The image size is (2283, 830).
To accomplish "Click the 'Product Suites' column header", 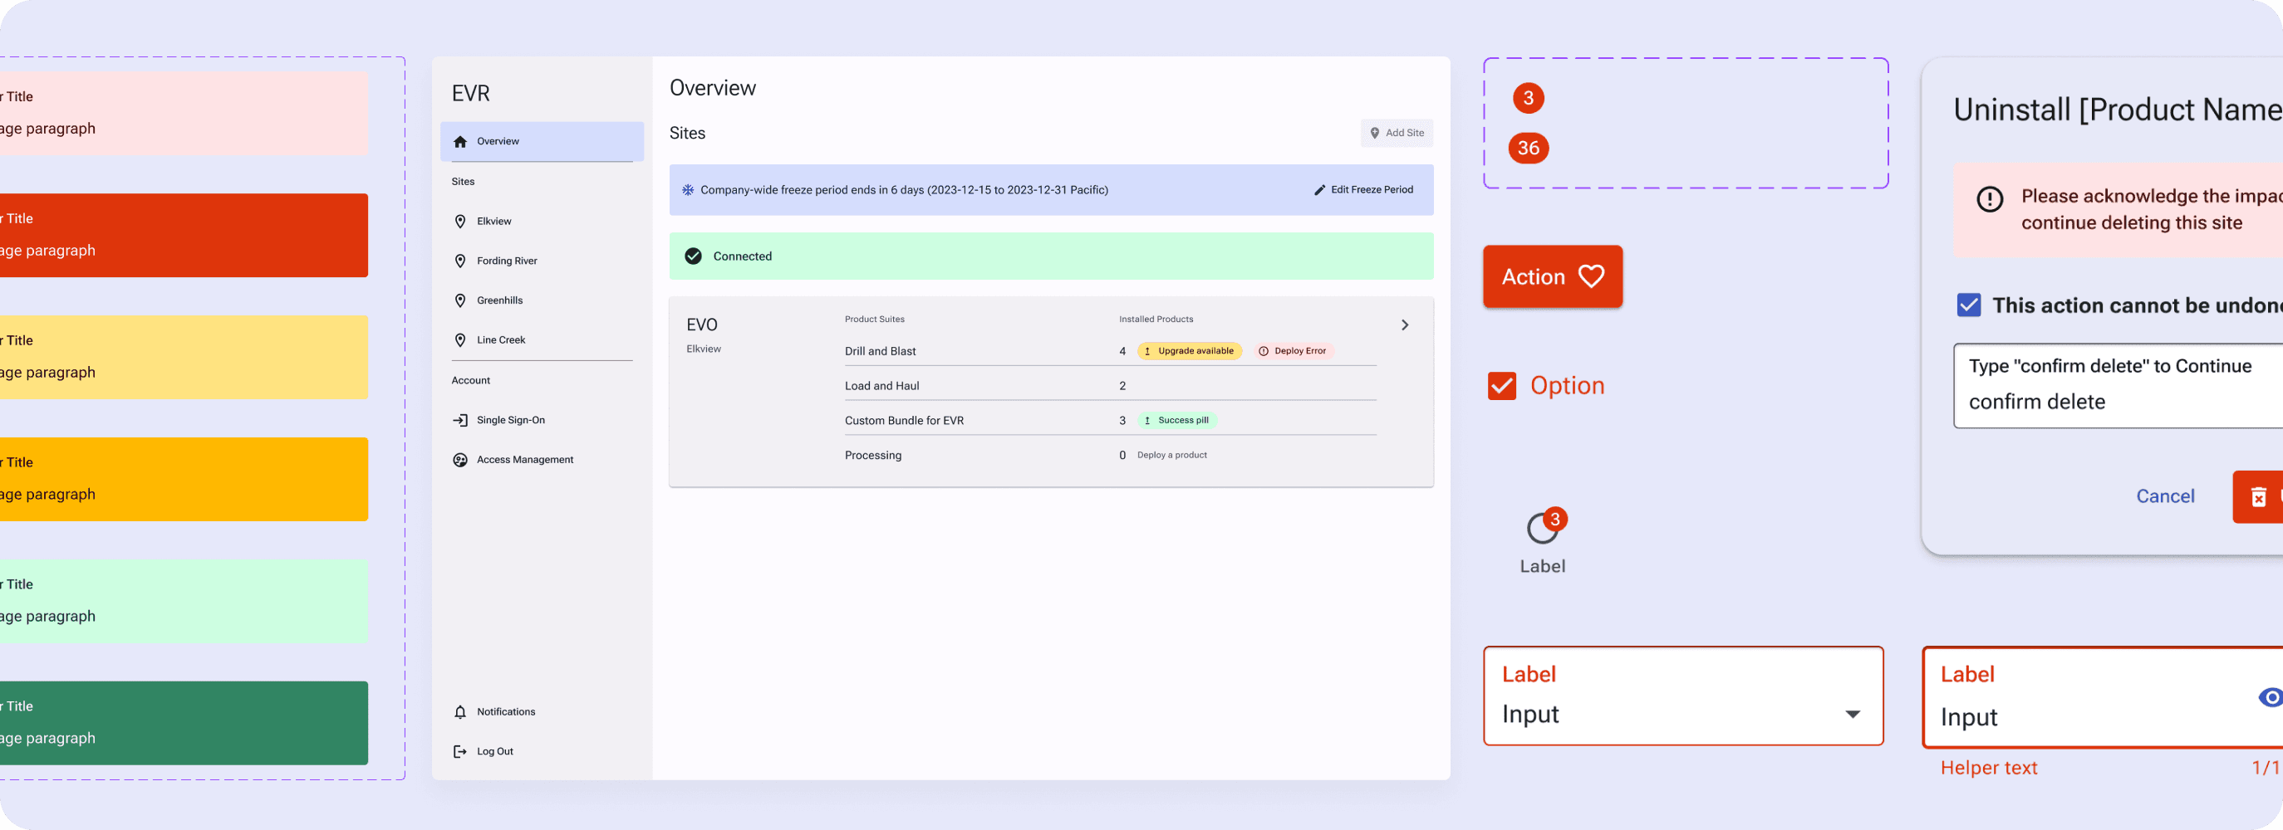I will point(874,319).
